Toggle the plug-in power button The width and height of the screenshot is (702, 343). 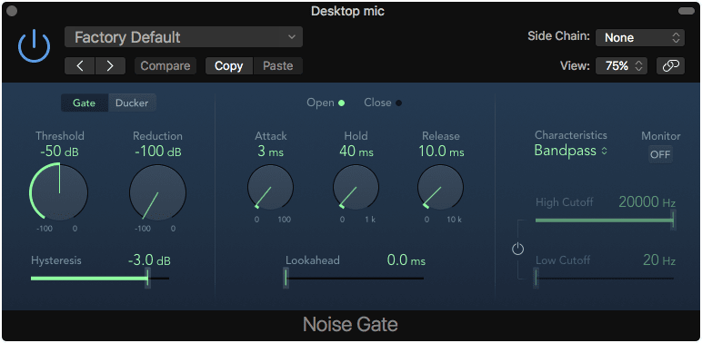(x=34, y=47)
